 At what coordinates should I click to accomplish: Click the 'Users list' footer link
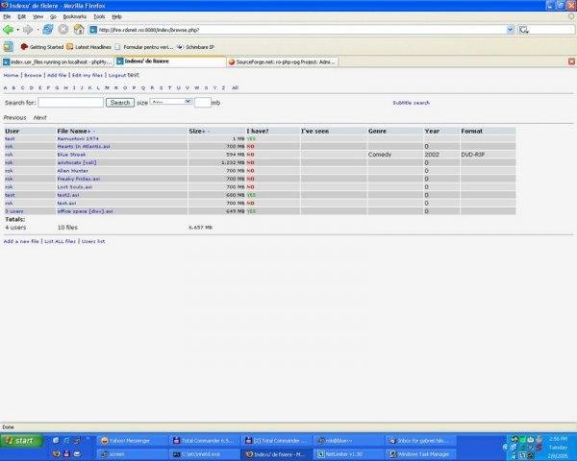coord(93,241)
